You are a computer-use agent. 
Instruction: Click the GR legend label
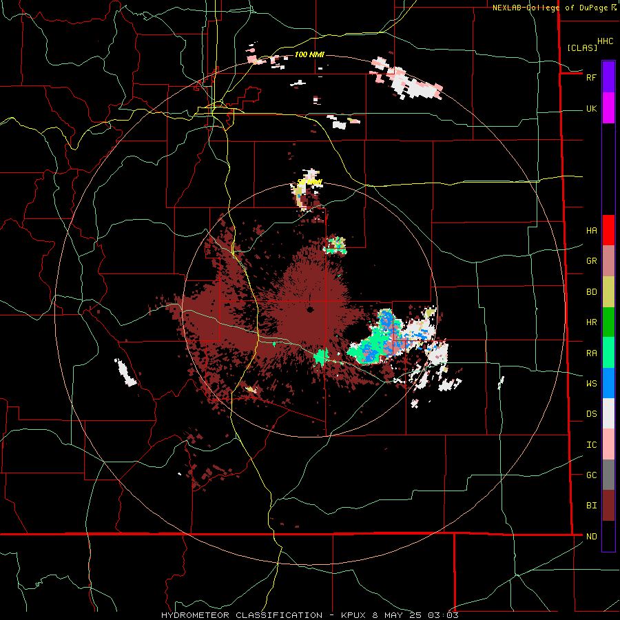click(x=591, y=261)
